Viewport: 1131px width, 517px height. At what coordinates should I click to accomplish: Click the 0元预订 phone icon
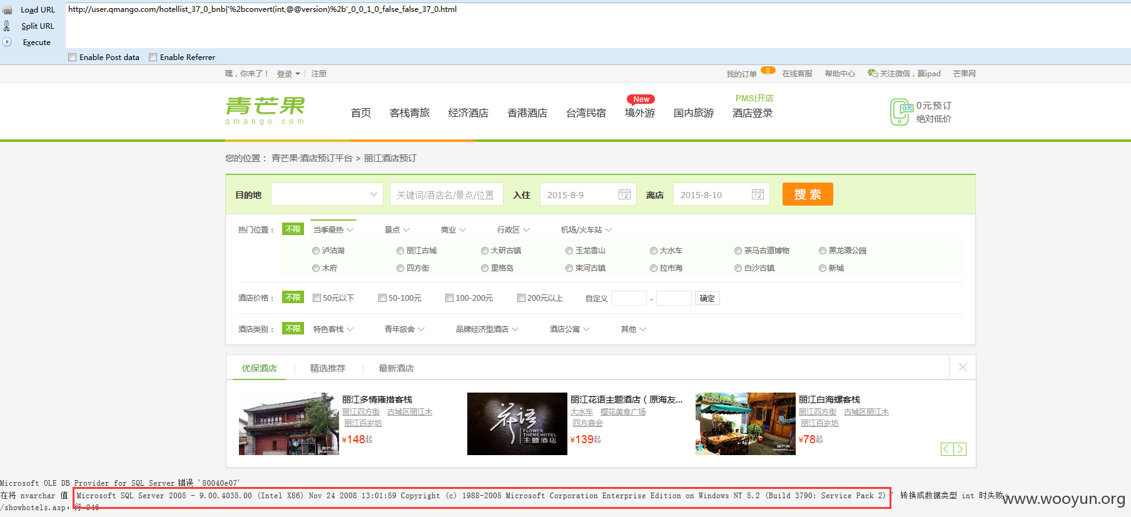901,112
